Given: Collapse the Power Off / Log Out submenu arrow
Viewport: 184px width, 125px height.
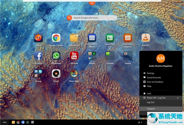Looking at the screenshot, I should 178,98.
